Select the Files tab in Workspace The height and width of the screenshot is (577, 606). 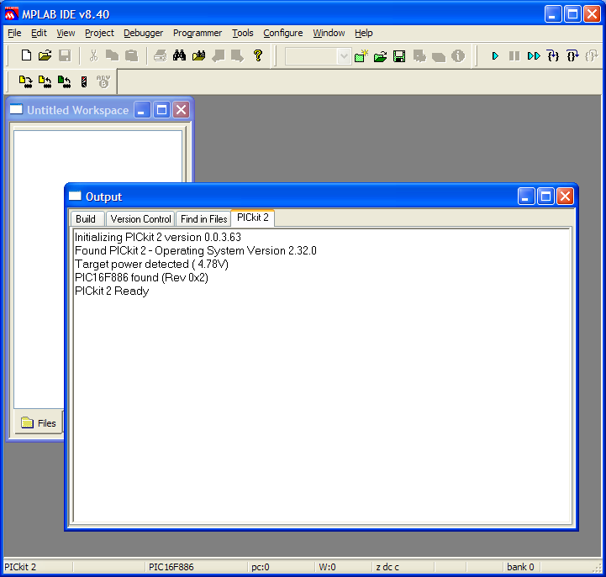pos(39,423)
